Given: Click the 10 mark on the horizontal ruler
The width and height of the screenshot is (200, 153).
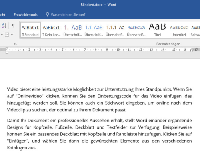Looking at the screenshot, I should point(118,50).
